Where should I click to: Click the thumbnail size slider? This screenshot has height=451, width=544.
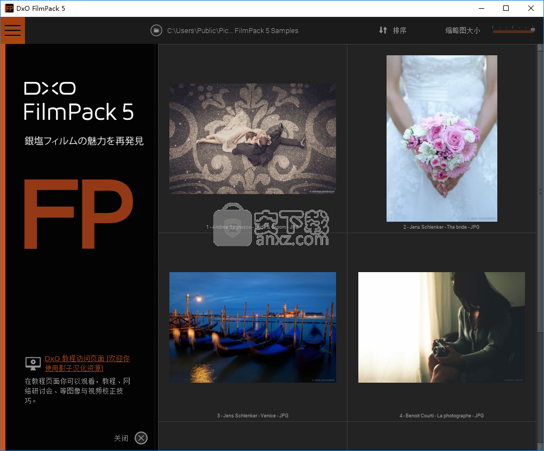[513, 30]
